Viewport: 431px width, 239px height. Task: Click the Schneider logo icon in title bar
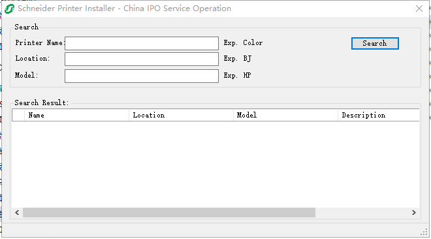click(x=9, y=8)
